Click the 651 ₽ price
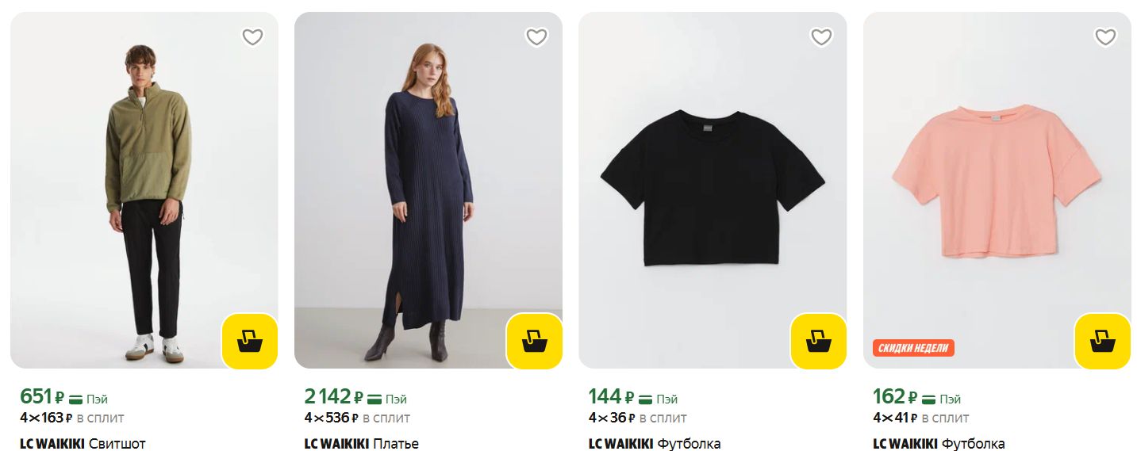Image resolution: width=1137 pixels, height=451 pixels. 41,396
